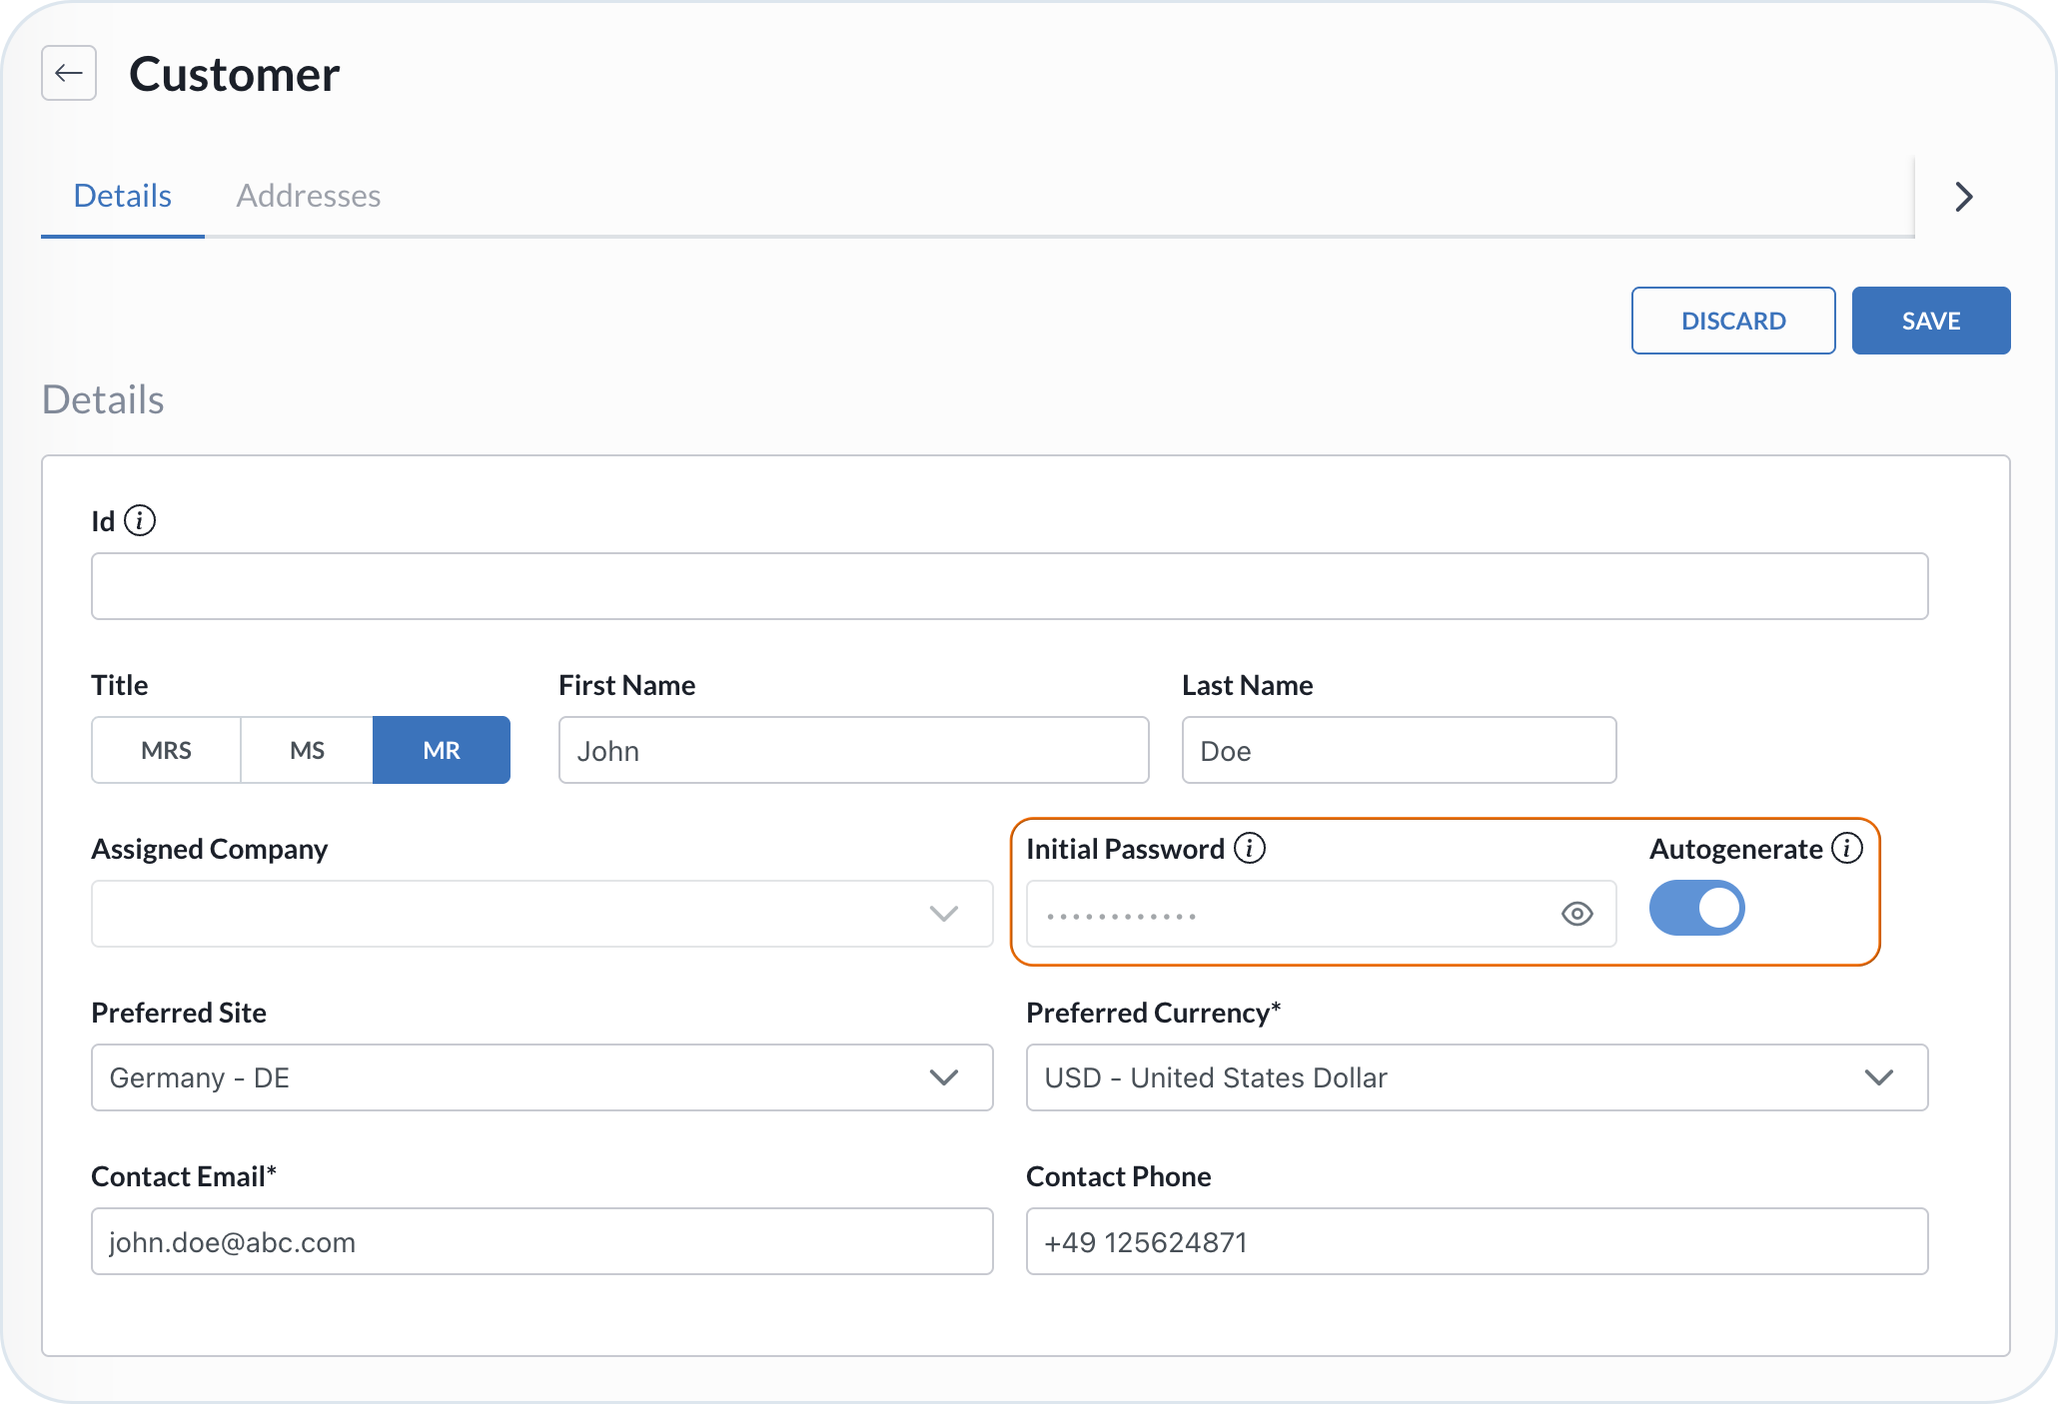2058x1404 pixels.
Task: Click the Autogenerate info icon
Action: point(1846,848)
